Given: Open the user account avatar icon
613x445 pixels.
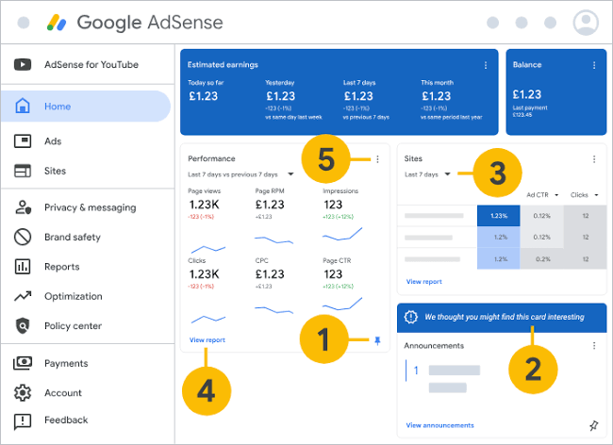Looking at the screenshot, I should pos(586,23).
